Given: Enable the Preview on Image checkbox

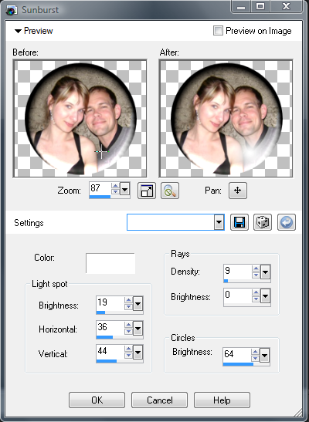Looking at the screenshot, I should (x=218, y=31).
